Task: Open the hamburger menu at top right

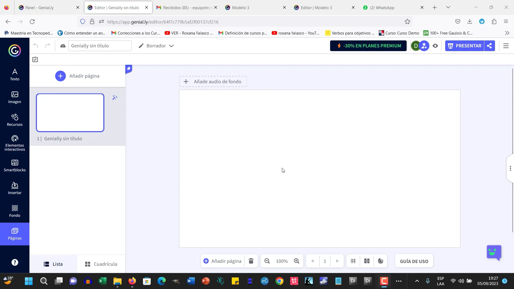Action: coord(506,46)
